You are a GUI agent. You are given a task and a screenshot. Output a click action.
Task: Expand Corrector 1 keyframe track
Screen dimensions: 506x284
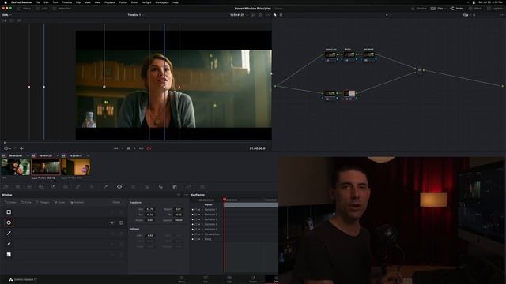202,210
